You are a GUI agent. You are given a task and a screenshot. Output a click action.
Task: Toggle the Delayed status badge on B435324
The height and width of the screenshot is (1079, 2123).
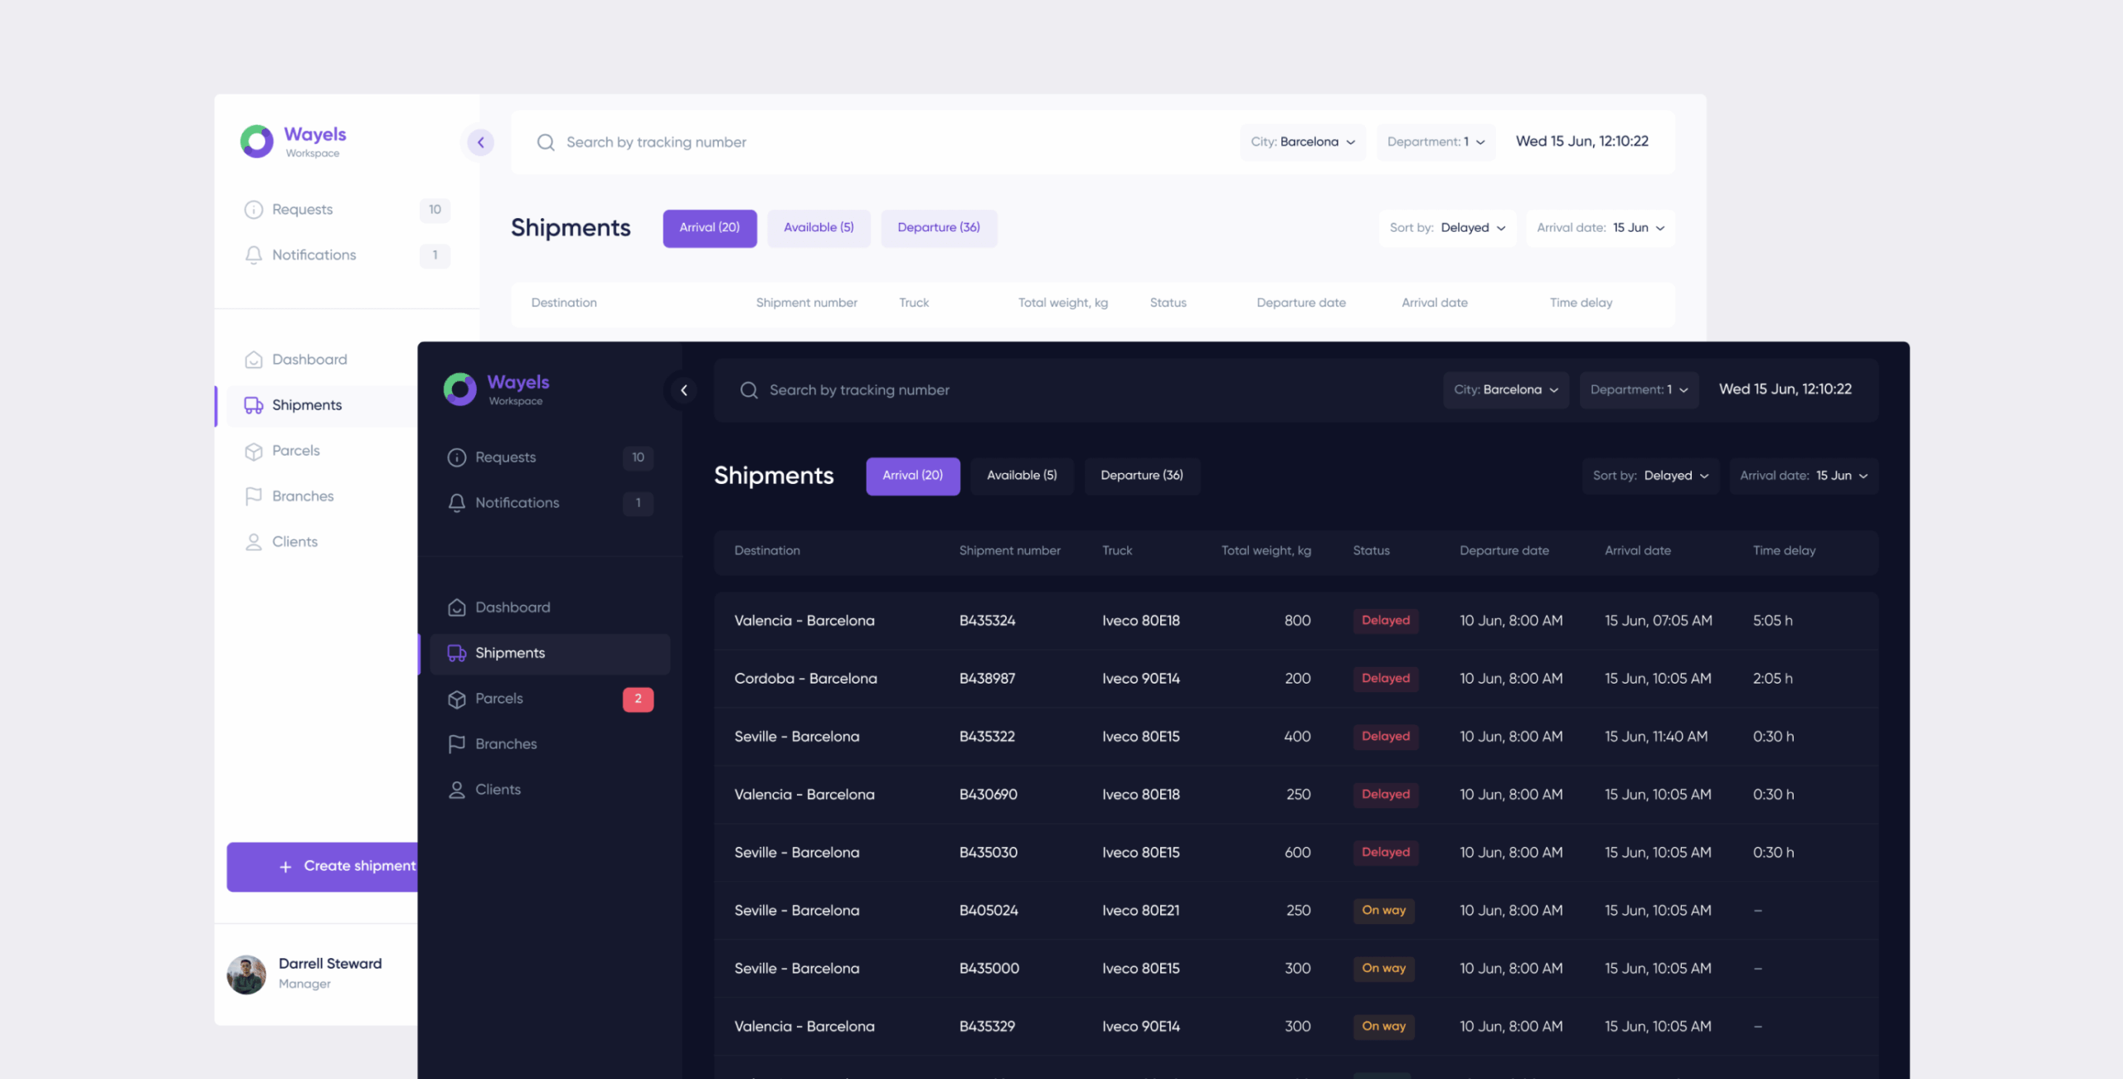click(1385, 620)
